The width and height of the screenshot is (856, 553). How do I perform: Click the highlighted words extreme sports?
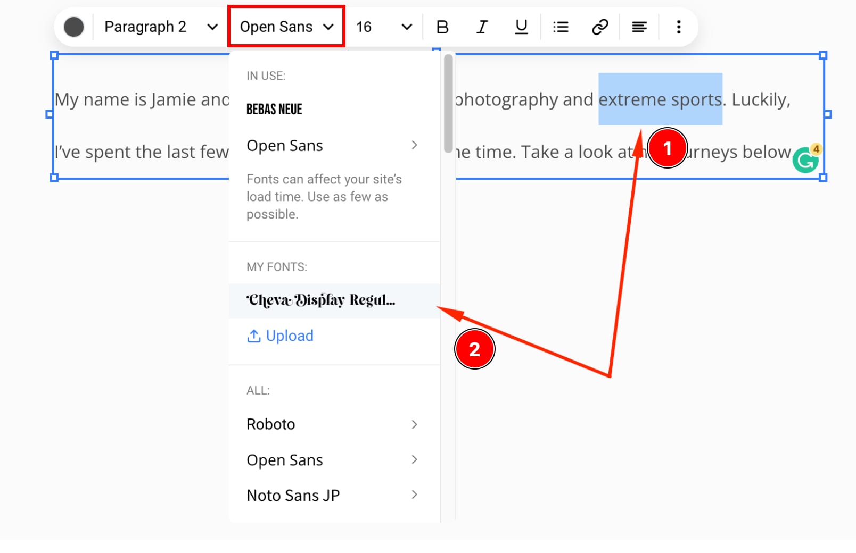point(660,99)
